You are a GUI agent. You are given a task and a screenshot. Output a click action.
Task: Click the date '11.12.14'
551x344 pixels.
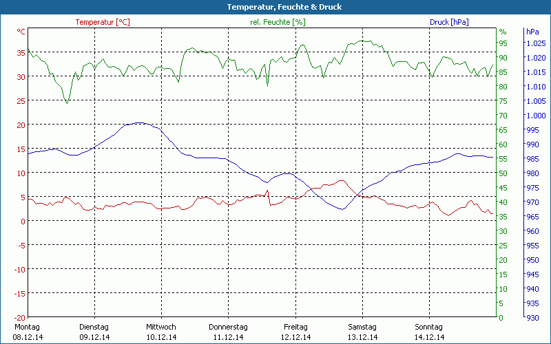tap(229, 337)
